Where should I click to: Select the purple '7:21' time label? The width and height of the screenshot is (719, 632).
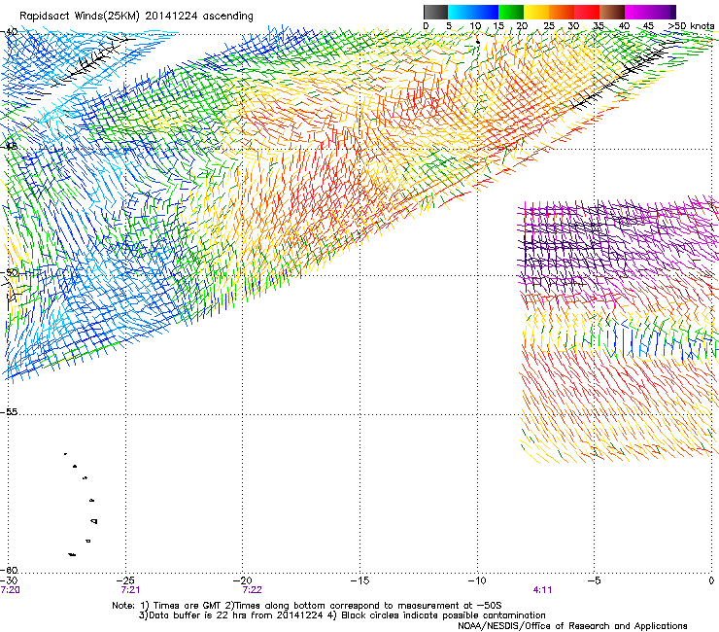pos(130,590)
